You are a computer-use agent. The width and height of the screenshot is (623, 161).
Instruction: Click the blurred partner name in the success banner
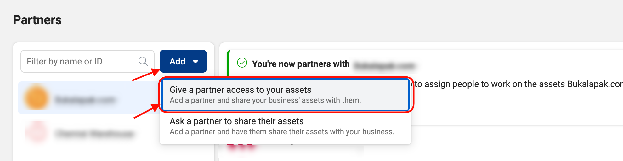coord(385,66)
